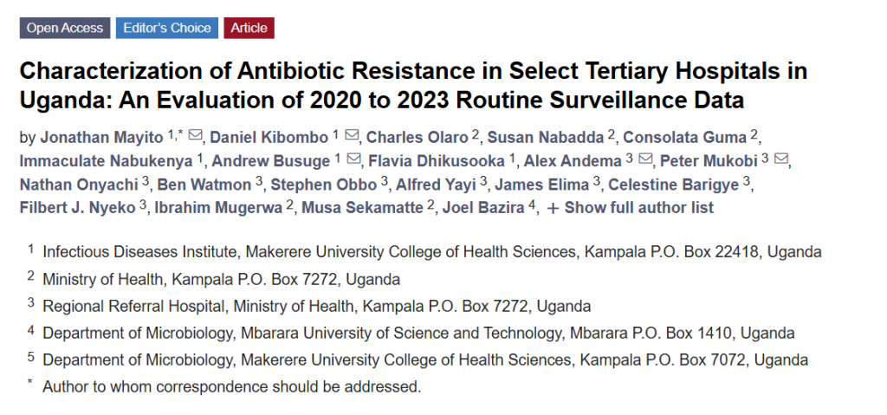This screenshot has height=415, width=887.
Task: Click the Open Access badge
Action: click(65, 28)
